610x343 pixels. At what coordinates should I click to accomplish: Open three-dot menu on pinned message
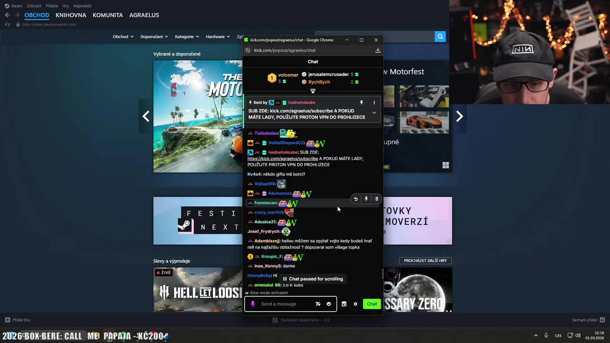pos(374,102)
